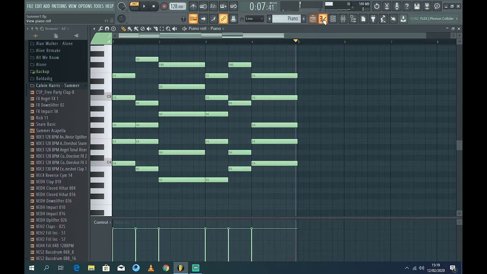Select the Playback scrub speaker tool
The width and height of the screenshot is (487, 274).
click(175, 29)
